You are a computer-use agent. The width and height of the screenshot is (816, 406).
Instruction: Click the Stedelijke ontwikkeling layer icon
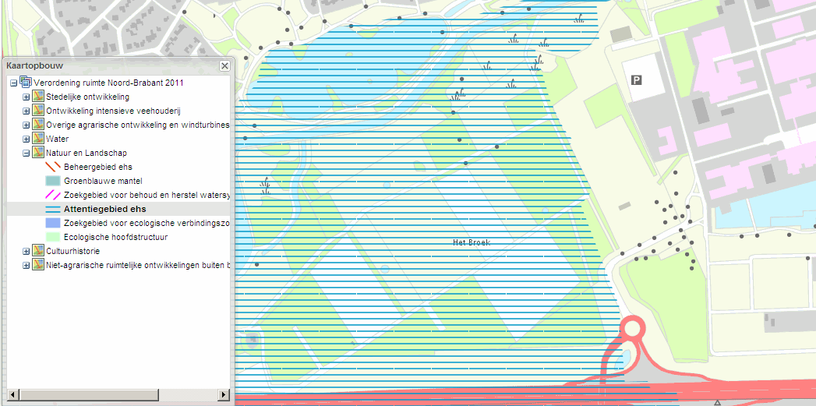38,97
